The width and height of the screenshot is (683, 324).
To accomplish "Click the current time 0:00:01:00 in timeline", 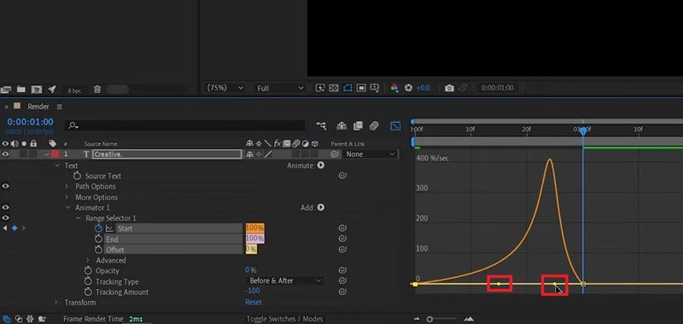I will (30, 122).
